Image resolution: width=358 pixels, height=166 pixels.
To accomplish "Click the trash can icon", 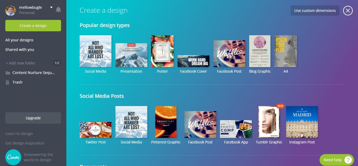I will [7, 82].
